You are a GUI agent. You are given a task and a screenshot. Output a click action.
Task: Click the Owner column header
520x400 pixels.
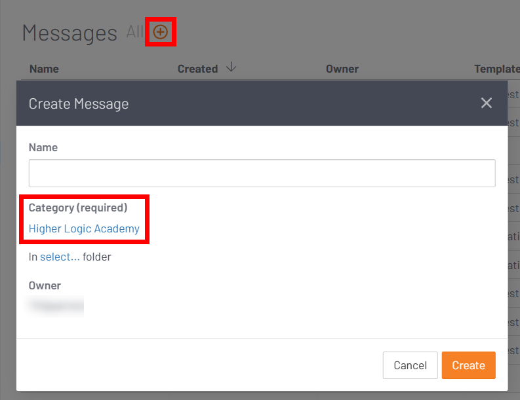[342, 69]
